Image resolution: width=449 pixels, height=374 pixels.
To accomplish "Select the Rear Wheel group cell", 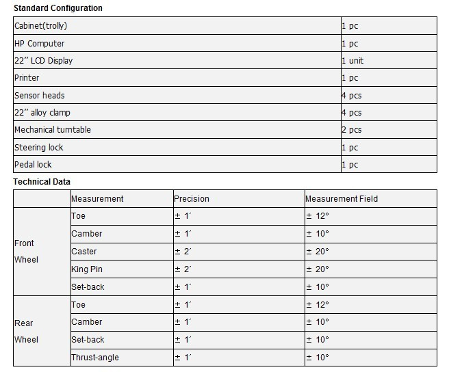I will [x=42, y=332].
